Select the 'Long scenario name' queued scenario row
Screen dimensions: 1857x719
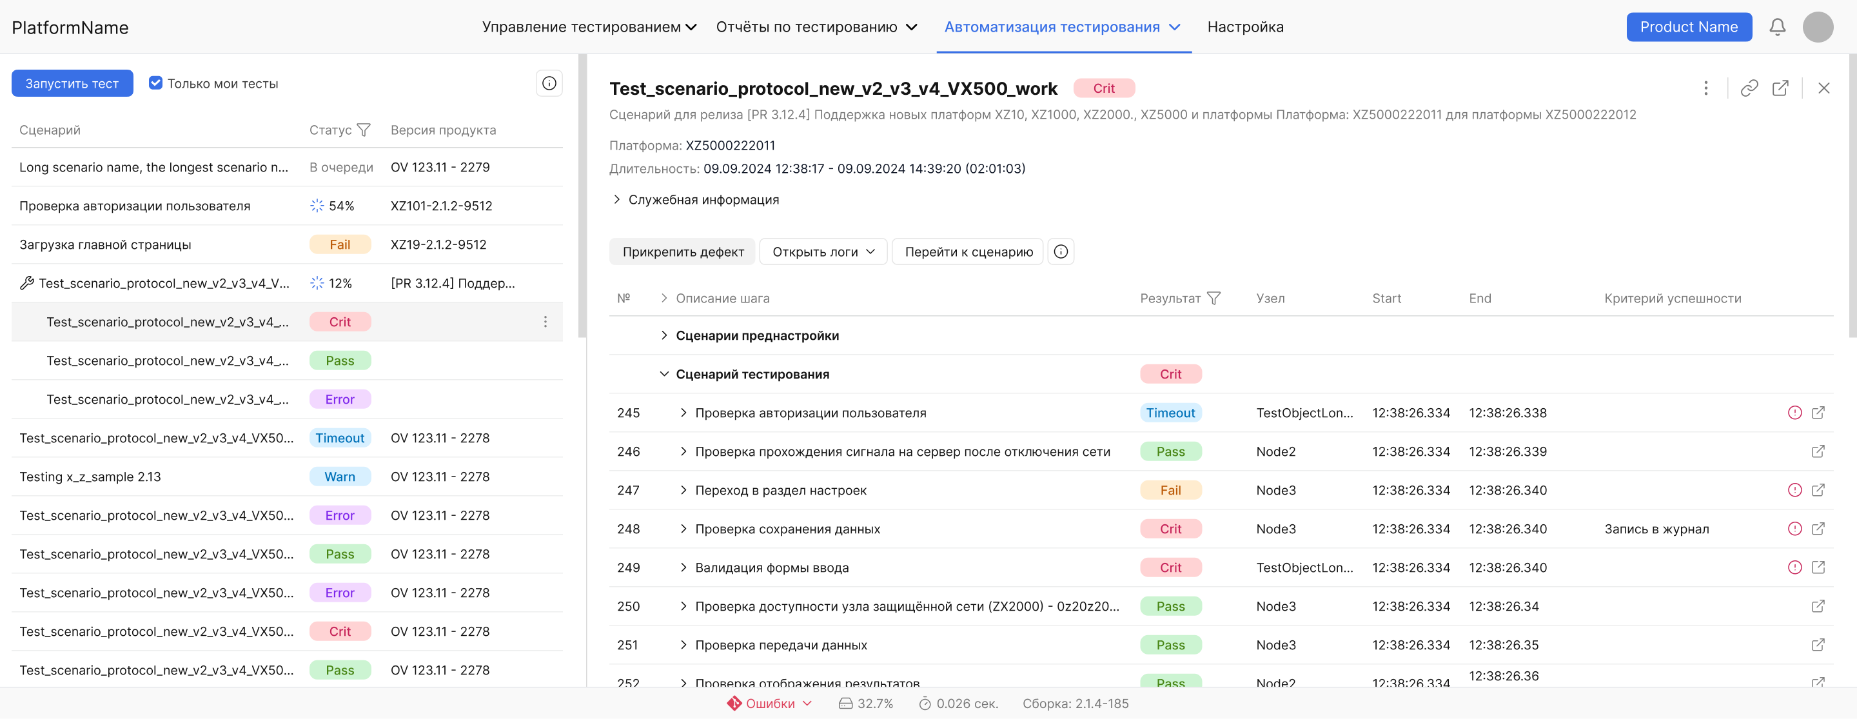pos(287,167)
